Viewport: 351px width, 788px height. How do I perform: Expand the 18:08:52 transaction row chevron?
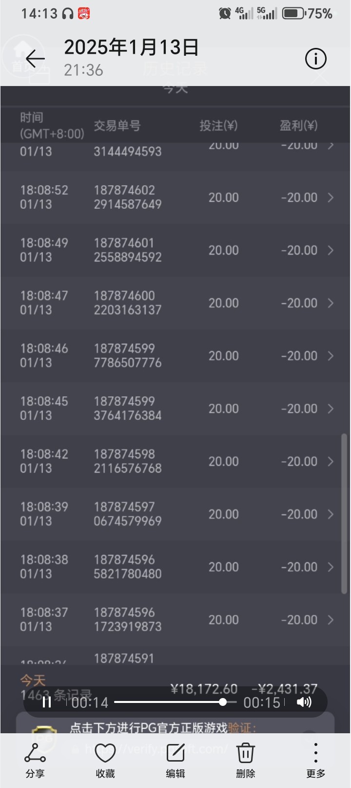point(331,197)
